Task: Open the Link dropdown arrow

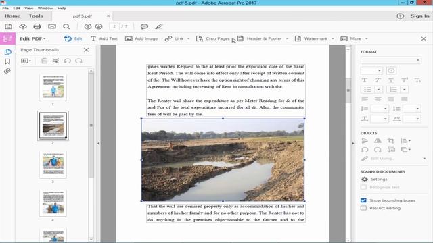Action: click(x=189, y=39)
